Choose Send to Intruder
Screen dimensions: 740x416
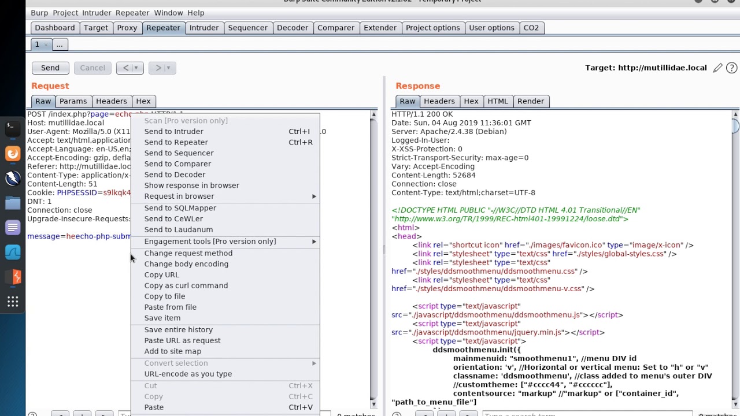coord(225,131)
